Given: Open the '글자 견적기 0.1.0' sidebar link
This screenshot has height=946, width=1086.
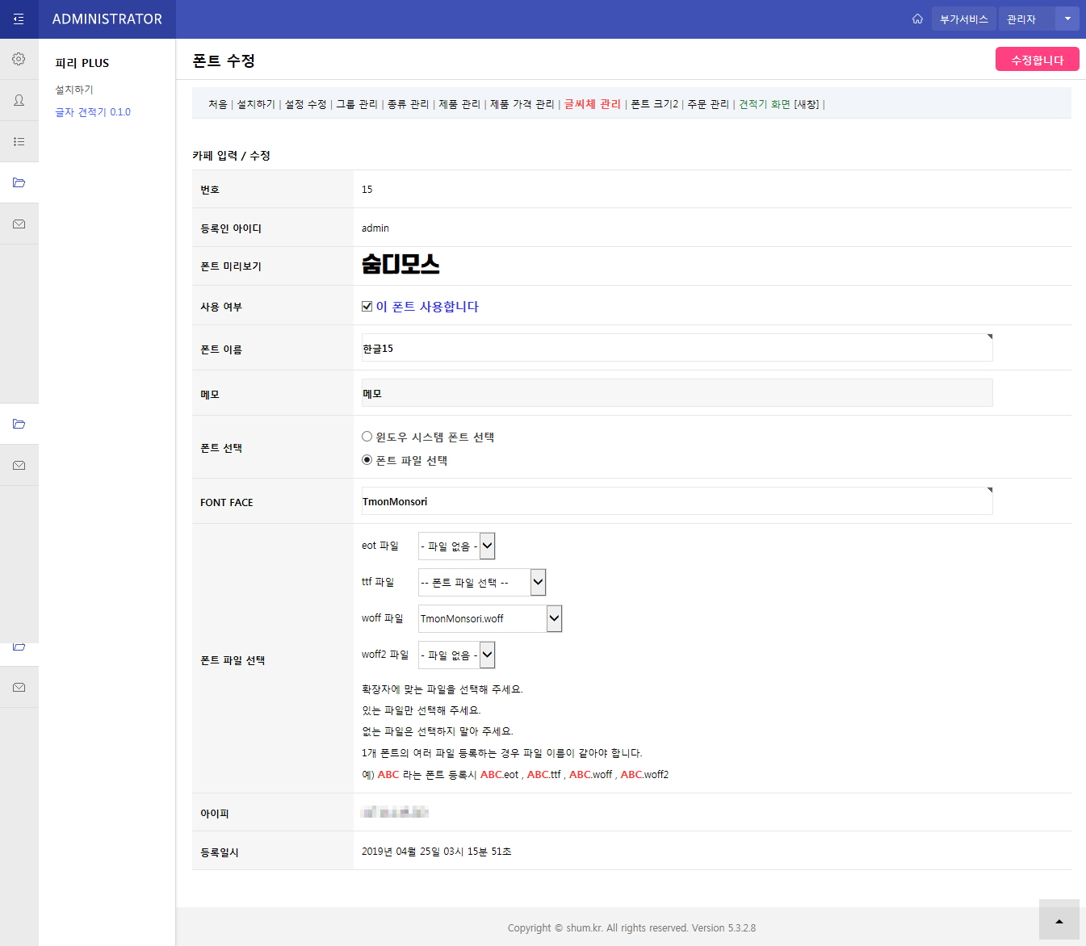Looking at the screenshot, I should coord(93,112).
